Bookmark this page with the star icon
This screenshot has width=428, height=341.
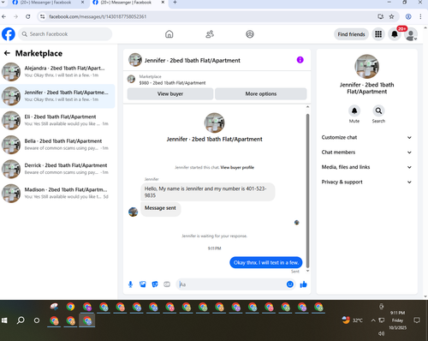click(x=391, y=16)
